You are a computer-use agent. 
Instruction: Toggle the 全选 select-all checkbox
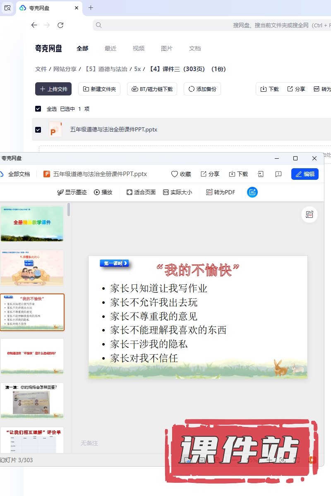[x=38, y=109]
